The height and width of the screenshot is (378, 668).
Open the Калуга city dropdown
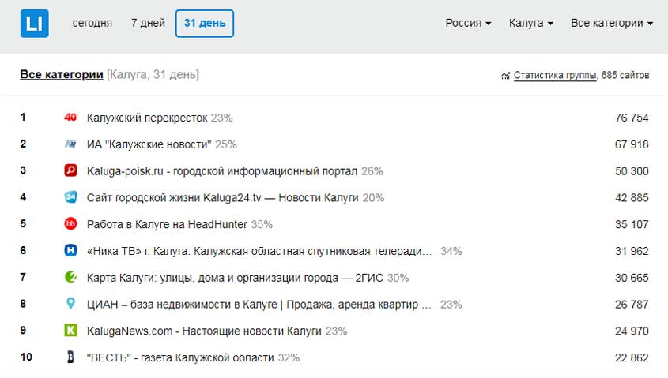530,23
